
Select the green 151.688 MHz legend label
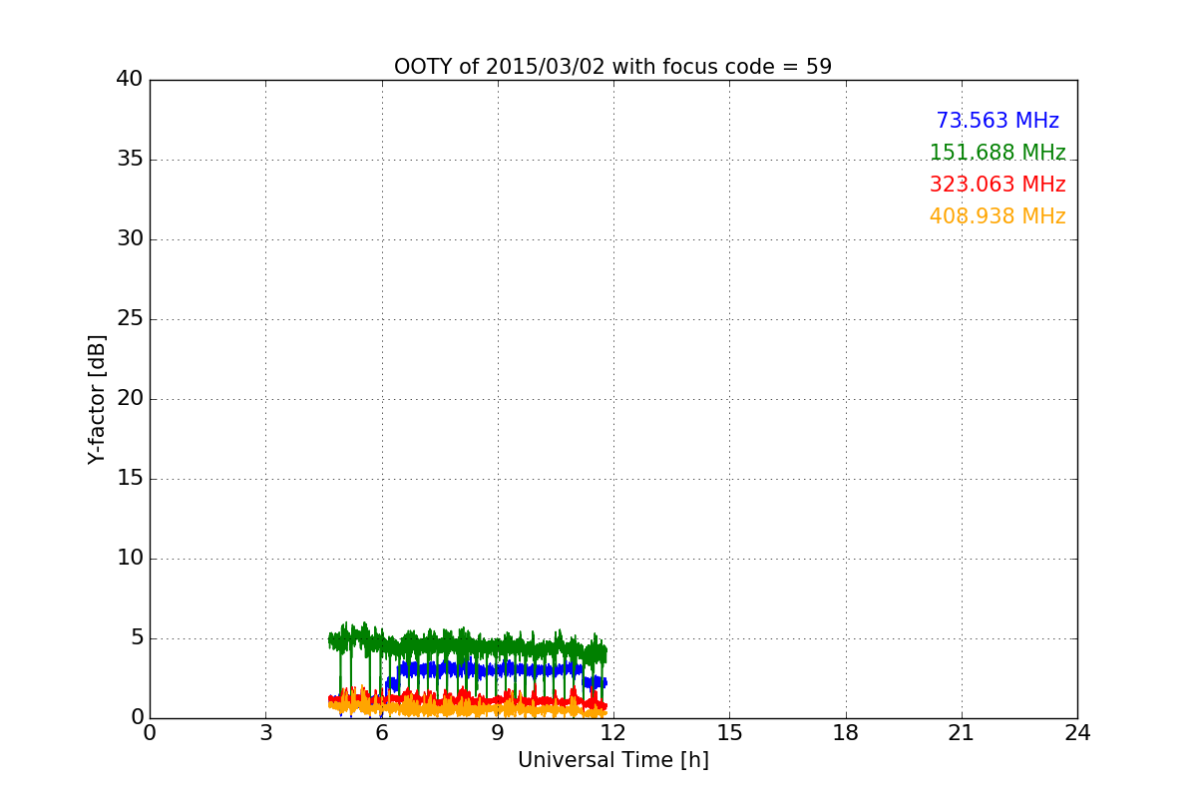pos(997,153)
